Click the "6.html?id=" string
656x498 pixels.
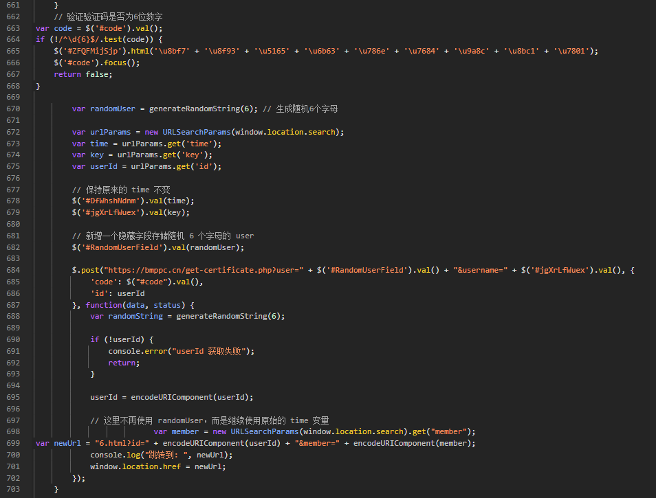[122, 443]
